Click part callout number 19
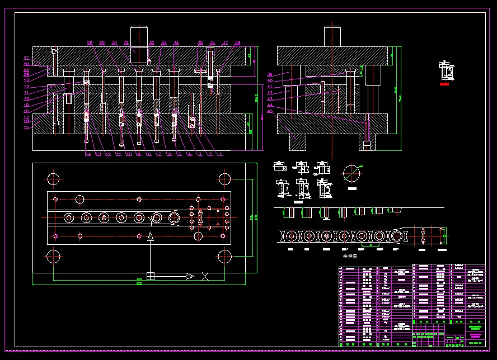Screen dimensions: 497x360 (x=26, y=105)
